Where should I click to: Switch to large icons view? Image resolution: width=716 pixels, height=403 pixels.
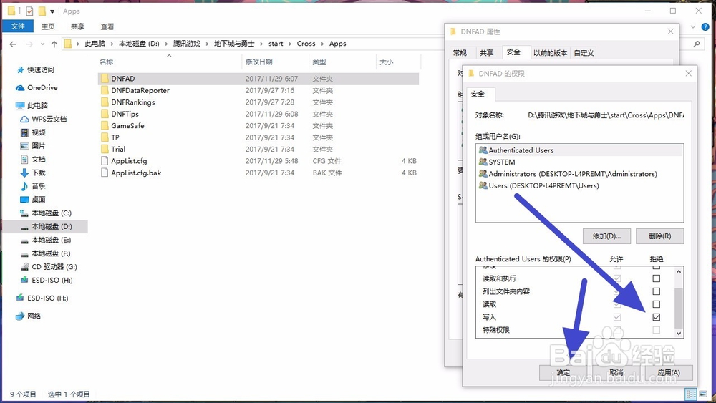(x=703, y=394)
